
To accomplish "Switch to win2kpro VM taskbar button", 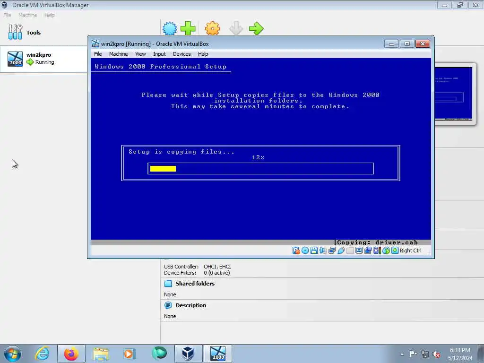I will (217, 354).
